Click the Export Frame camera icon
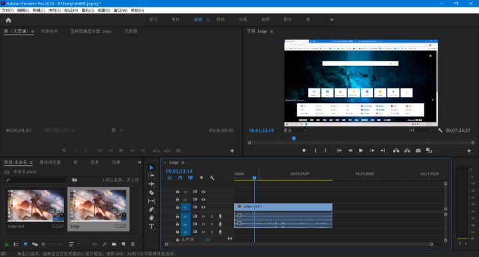This screenshot has height=257, width=479. point(418,150)
